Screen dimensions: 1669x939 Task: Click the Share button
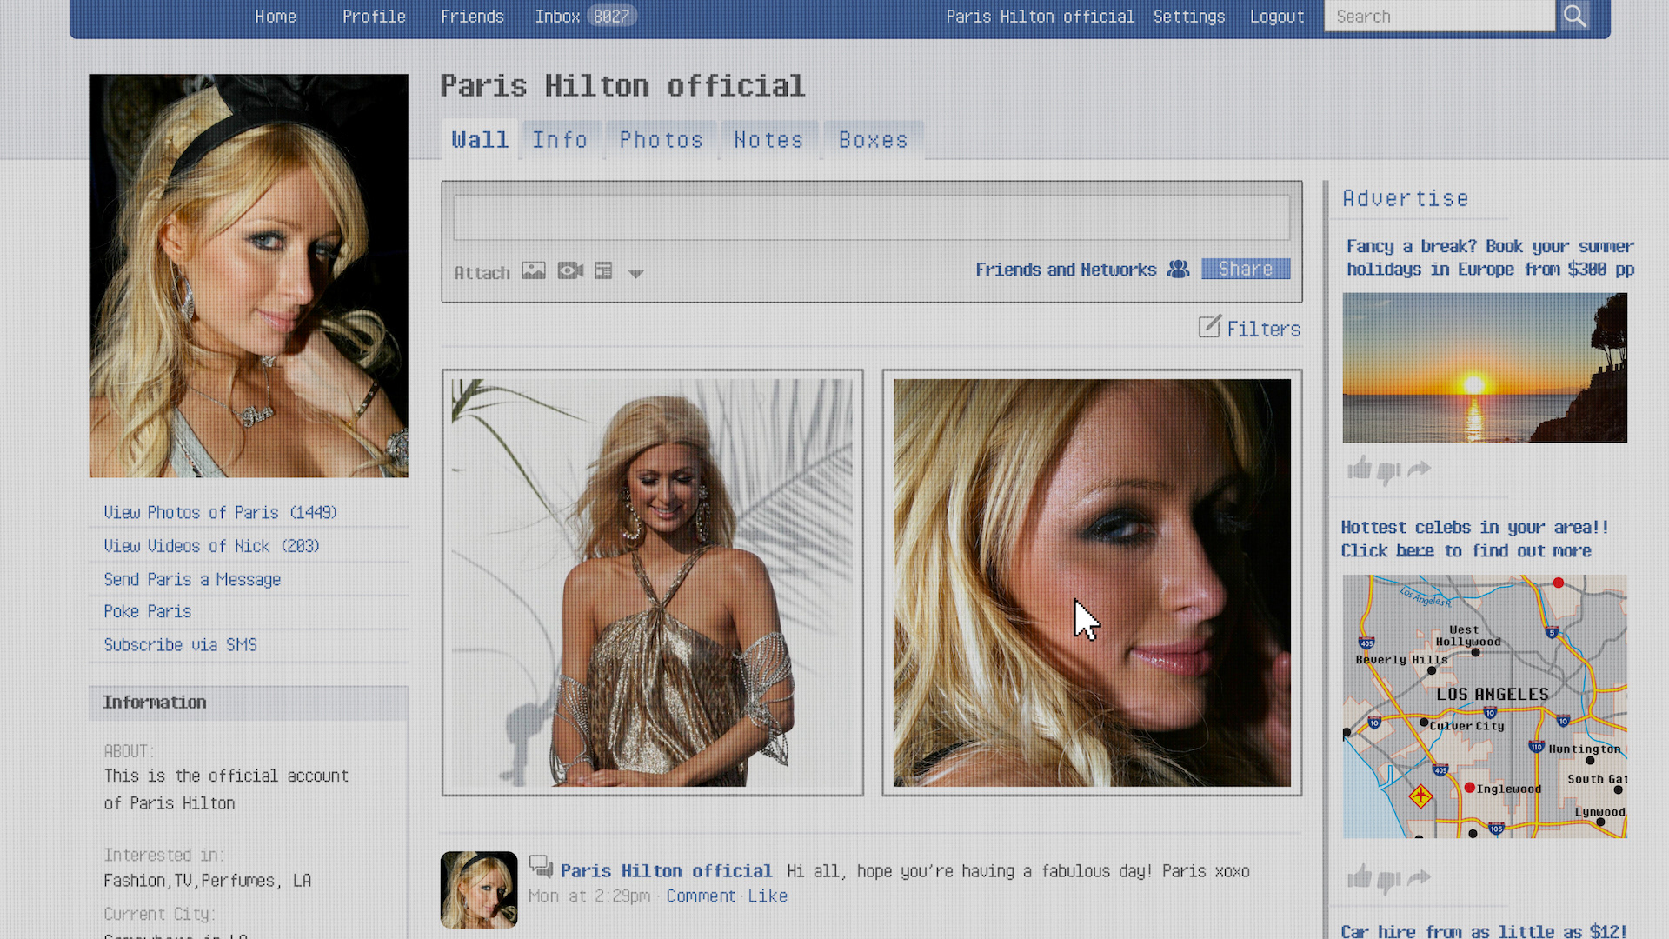[x=1246, y=270]
